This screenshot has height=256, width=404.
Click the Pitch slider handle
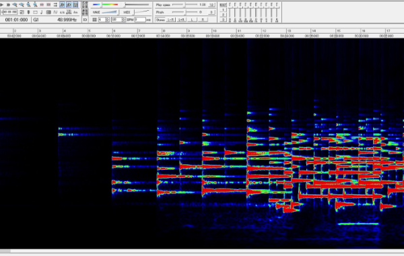coord(185,12)
